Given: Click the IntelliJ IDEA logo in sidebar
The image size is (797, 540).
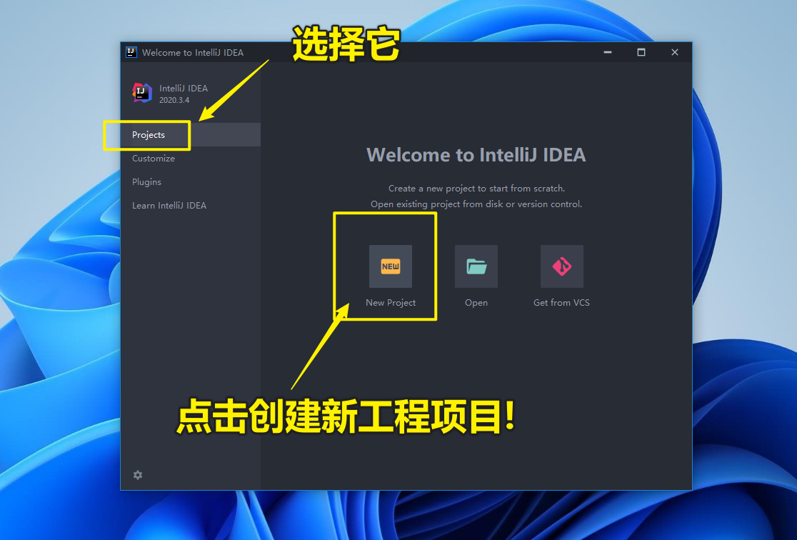Looking at the screenshot, I should 142,93.
